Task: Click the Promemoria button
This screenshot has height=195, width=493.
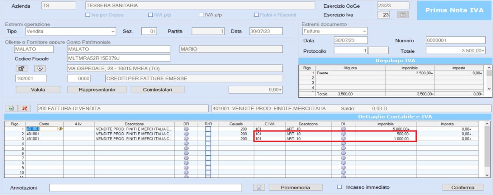Action: [296, 187]
